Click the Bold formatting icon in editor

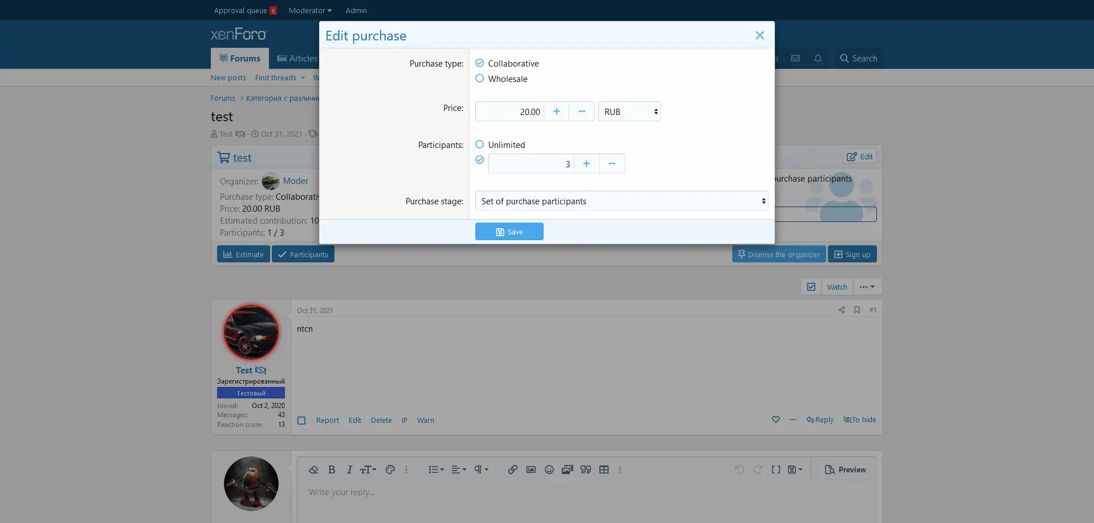click(332, 470)
